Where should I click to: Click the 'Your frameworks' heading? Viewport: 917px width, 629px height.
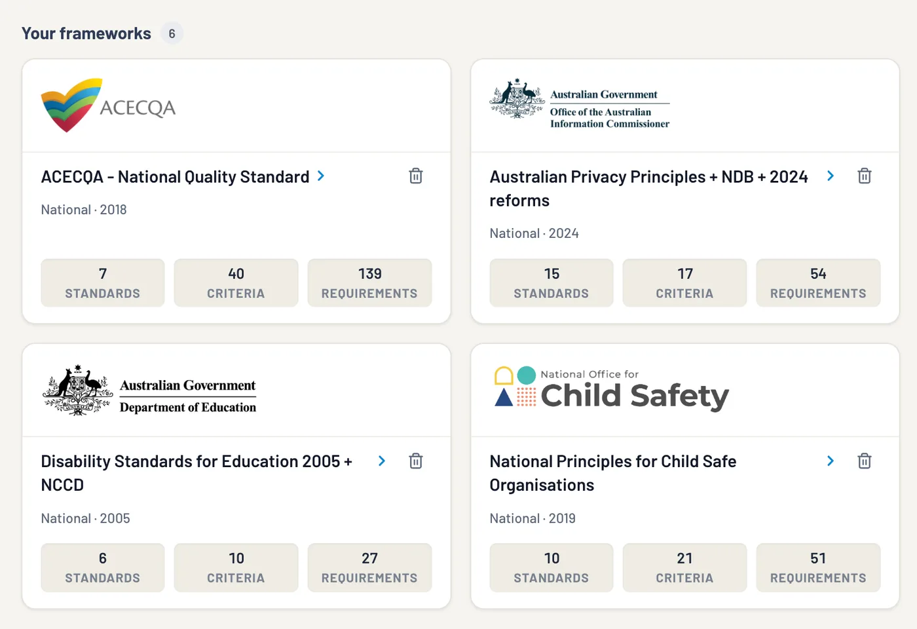(86, 33)
